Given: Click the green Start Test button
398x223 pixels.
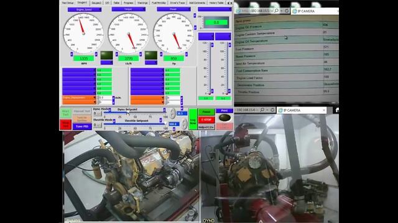Looking at the screenshot, I should [x=65, y=113].
